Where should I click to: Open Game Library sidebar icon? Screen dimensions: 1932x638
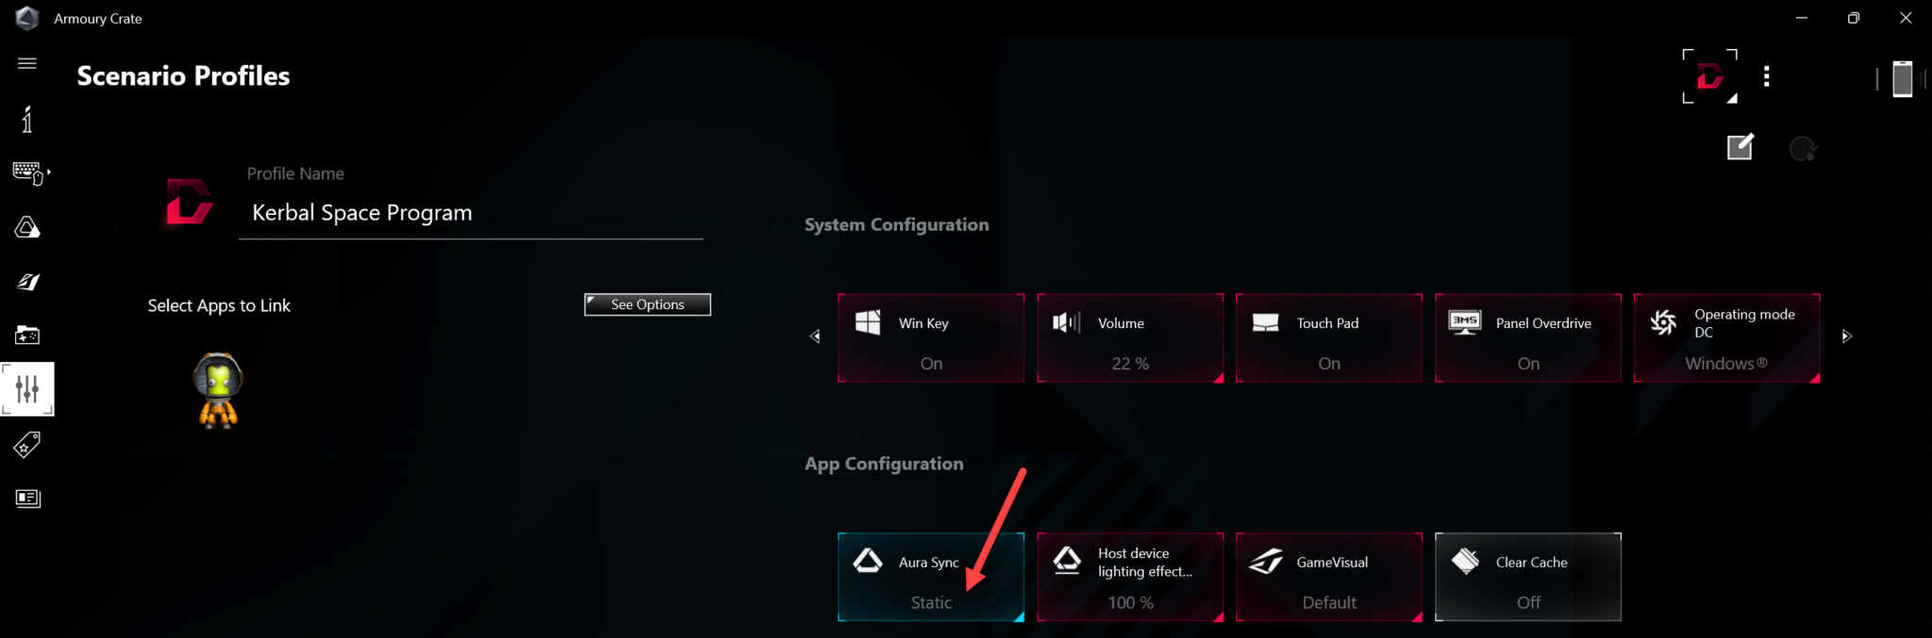(27, 335)
